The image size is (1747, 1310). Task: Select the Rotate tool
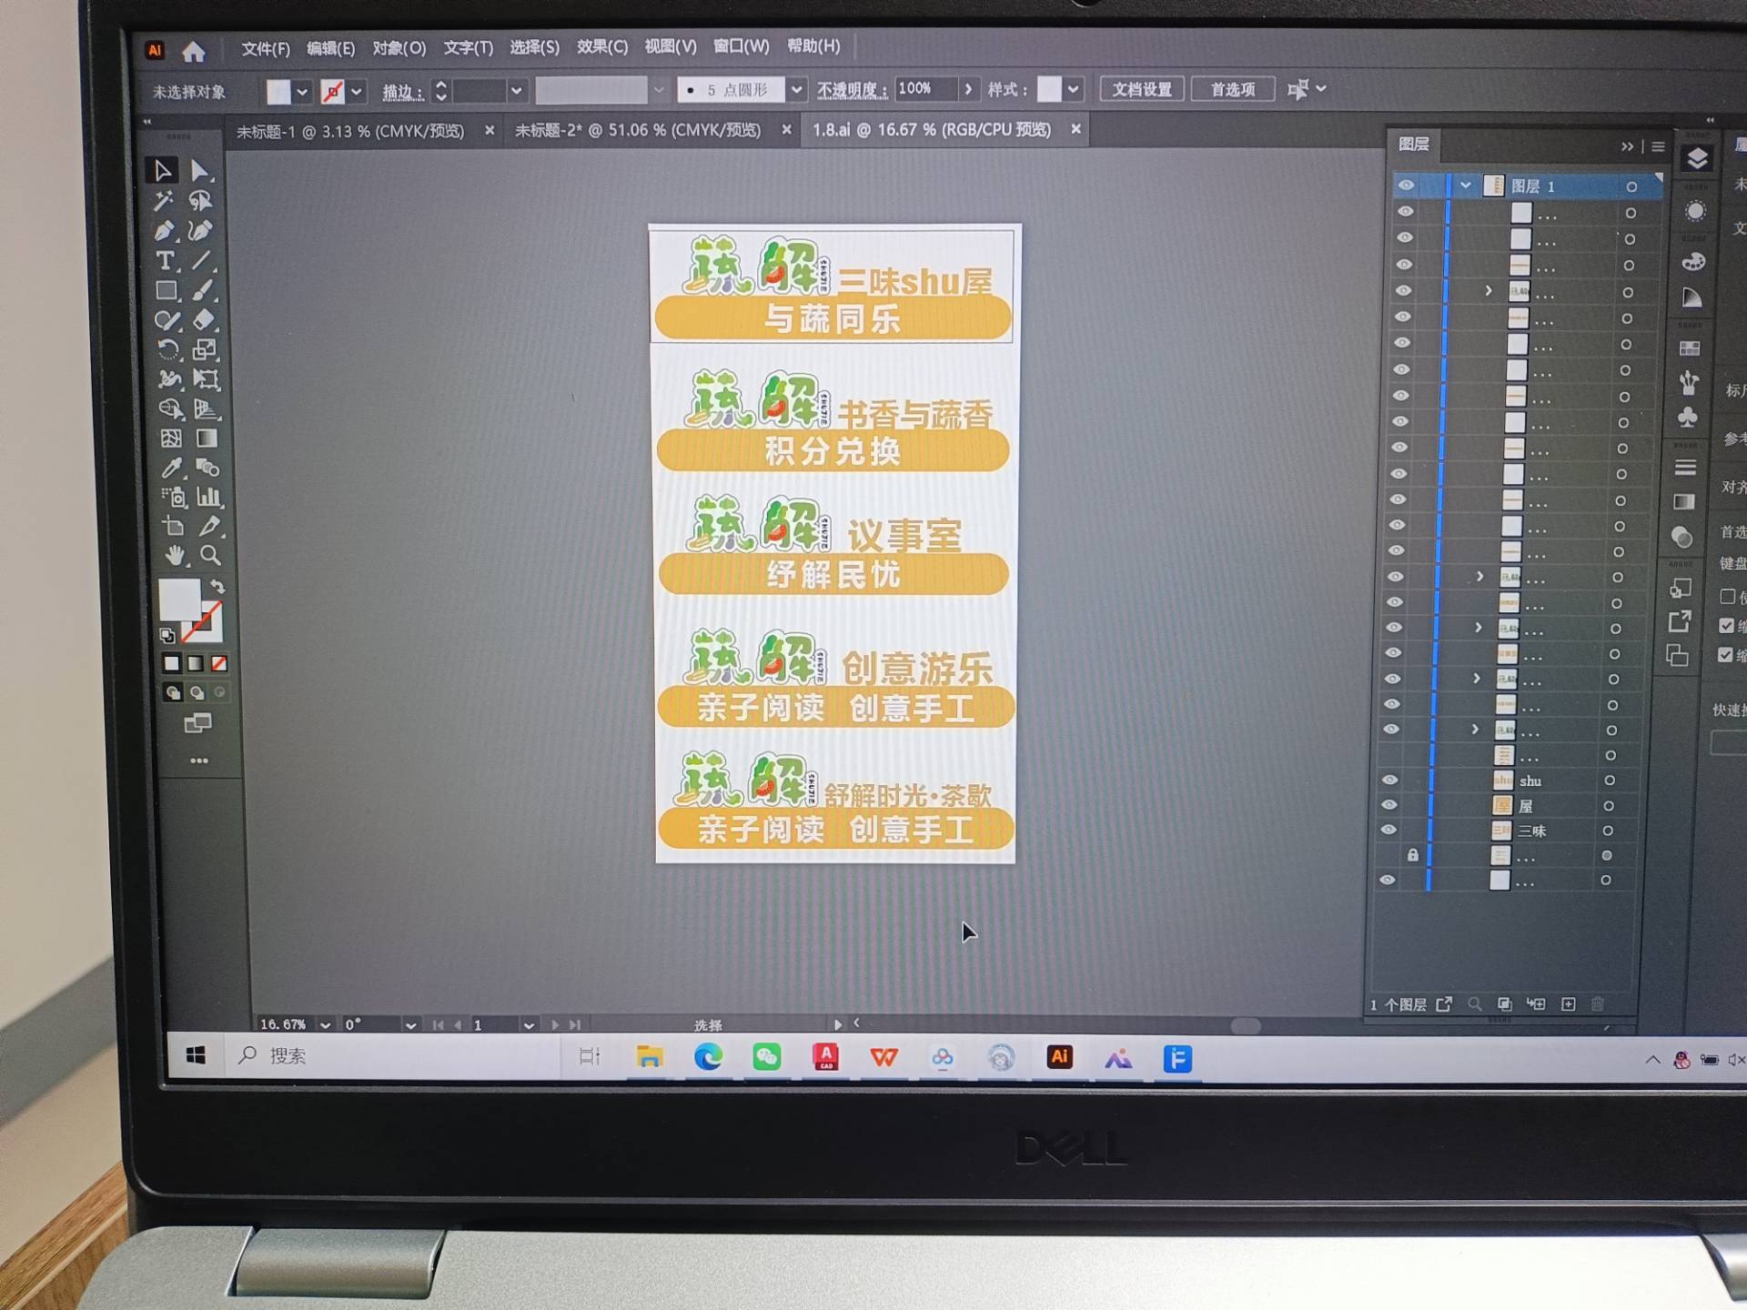[x=167, y=350]
